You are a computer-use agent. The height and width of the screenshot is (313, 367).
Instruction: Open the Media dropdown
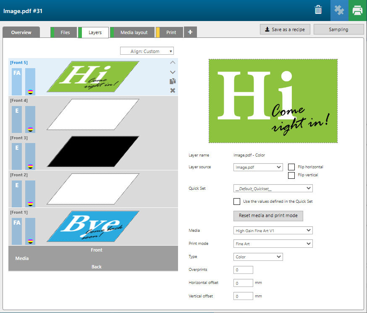pos(273,231)
